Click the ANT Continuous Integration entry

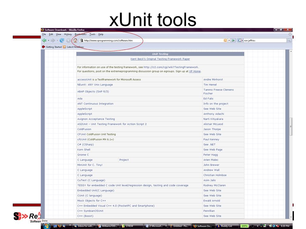(x=95, y=104)
